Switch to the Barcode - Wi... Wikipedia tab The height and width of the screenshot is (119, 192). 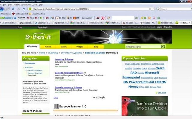pyautogui.click(x=148, y=23)
